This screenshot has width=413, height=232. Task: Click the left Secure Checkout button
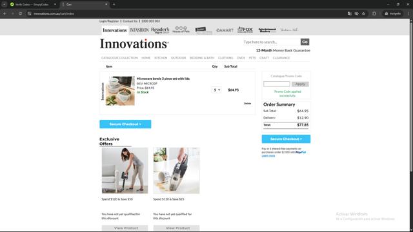tap(125, 124)
